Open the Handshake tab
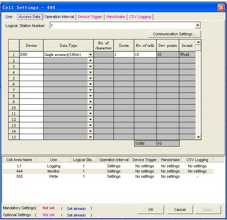Screen dimensions: 227x220 pyautogui.click(x=116, y=17)
